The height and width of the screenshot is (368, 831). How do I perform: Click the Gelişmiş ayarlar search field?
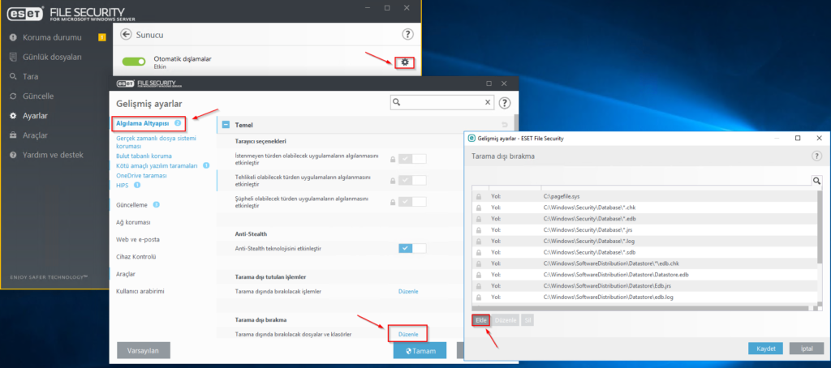tap(442, 102)
